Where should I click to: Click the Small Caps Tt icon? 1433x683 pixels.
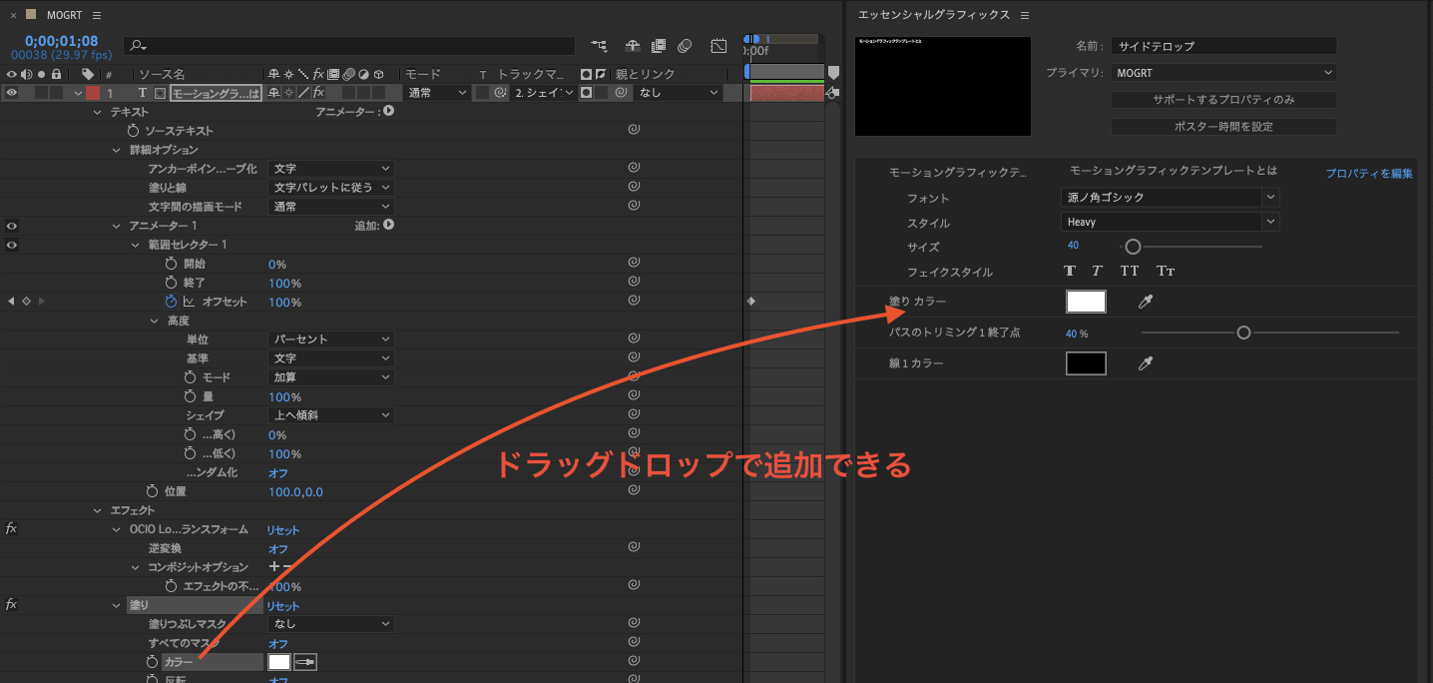1165,271
